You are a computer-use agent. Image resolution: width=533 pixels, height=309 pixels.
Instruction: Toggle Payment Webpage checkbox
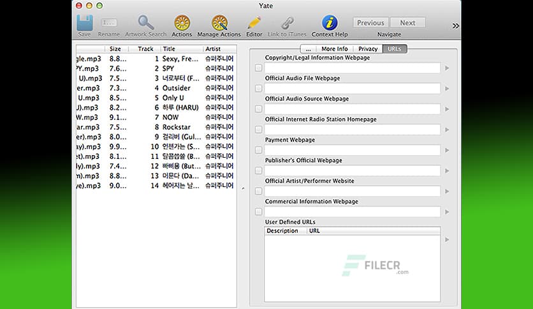[x=259, y=150]
